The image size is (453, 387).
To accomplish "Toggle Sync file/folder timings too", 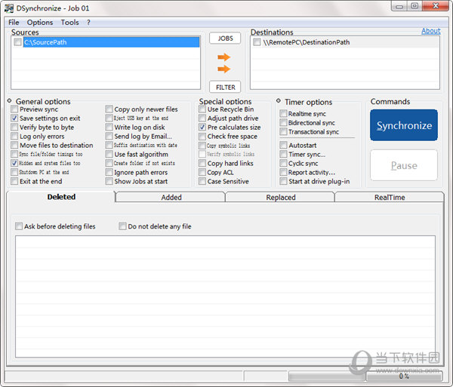I will (x=14, y=154).
